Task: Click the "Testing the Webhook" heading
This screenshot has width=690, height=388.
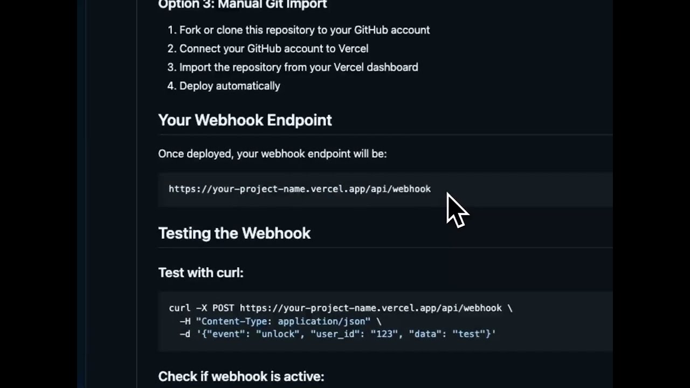Action: 234,233
